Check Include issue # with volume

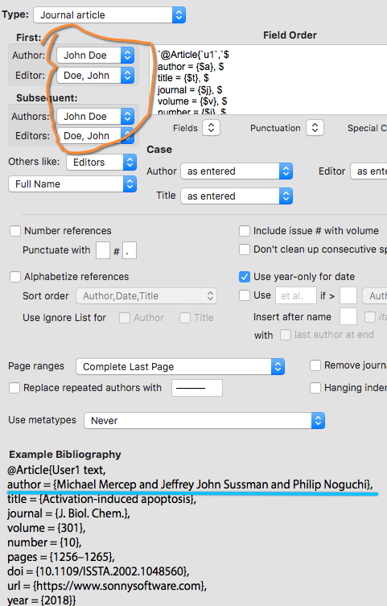point(244,231)
